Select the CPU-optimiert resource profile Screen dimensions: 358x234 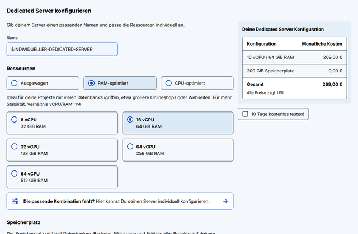coord(197,83)
